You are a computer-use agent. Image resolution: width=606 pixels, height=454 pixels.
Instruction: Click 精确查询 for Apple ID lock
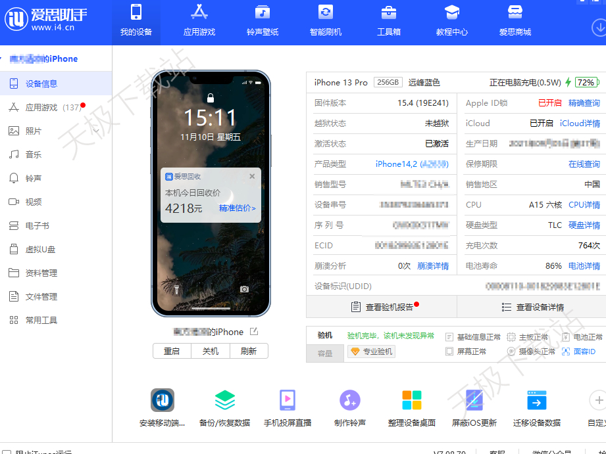click(x=584, y=103)
